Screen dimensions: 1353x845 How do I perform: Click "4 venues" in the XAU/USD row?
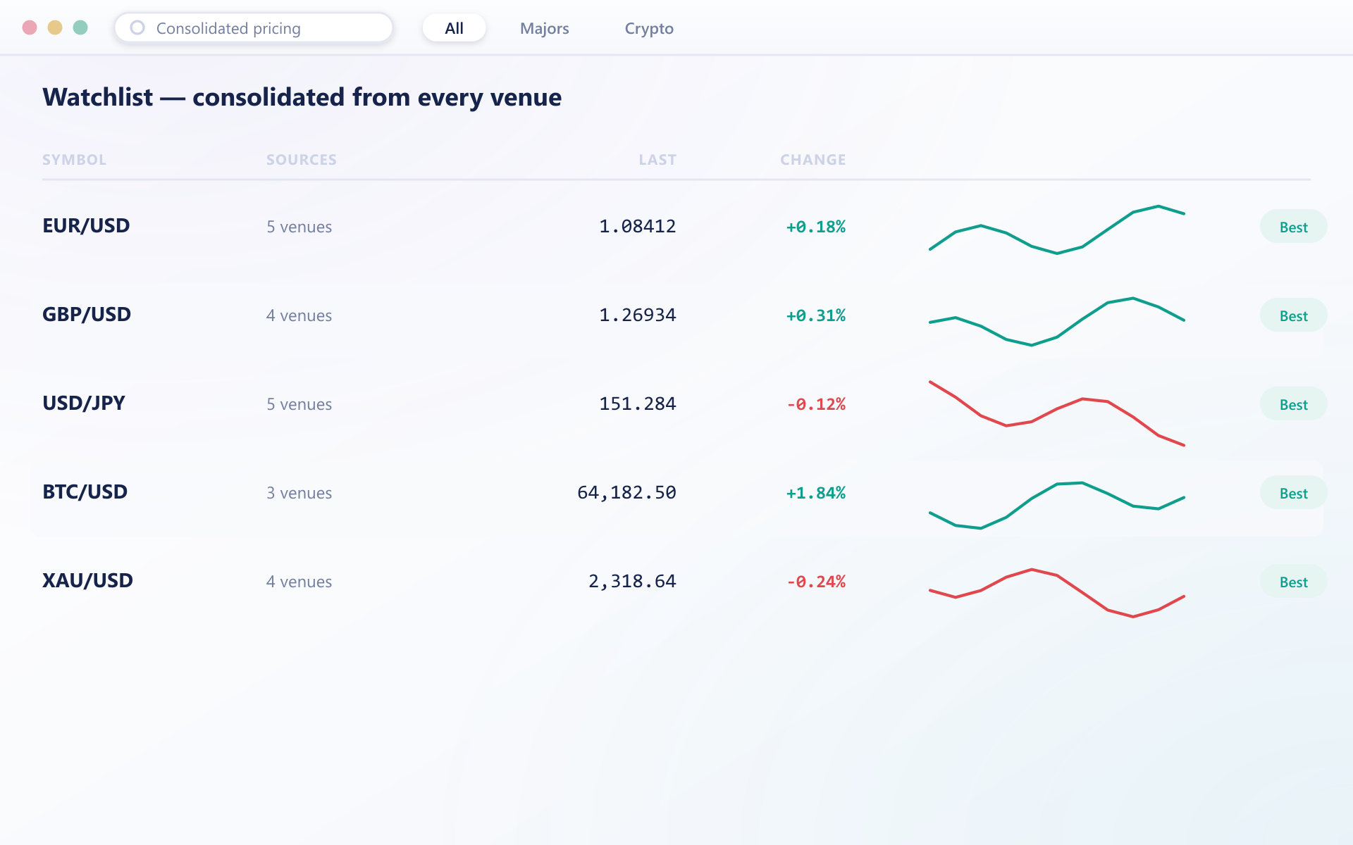299,582
